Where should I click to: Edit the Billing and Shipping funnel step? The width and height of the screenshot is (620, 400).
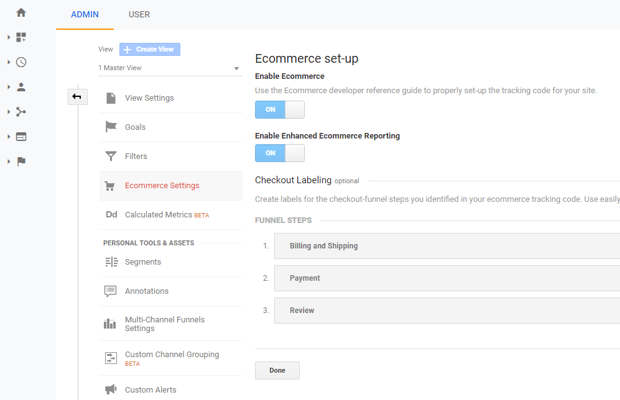point(447,246)
